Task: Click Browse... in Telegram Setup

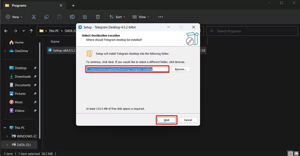Action: point(181,69)
